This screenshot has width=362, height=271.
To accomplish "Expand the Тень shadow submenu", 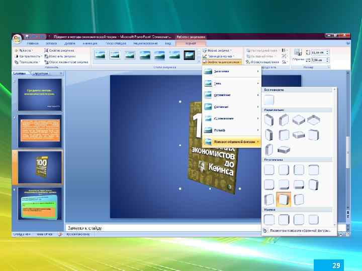I will tap(232, 83).
